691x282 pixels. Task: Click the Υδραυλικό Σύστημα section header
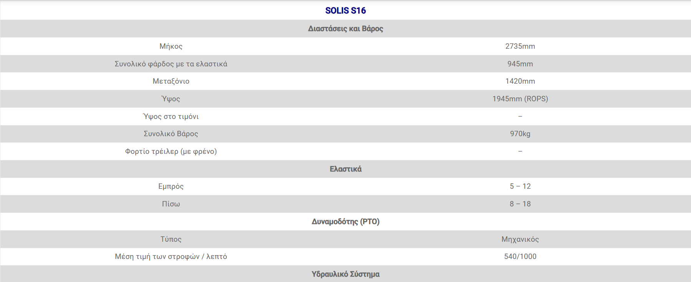point(345,274)
